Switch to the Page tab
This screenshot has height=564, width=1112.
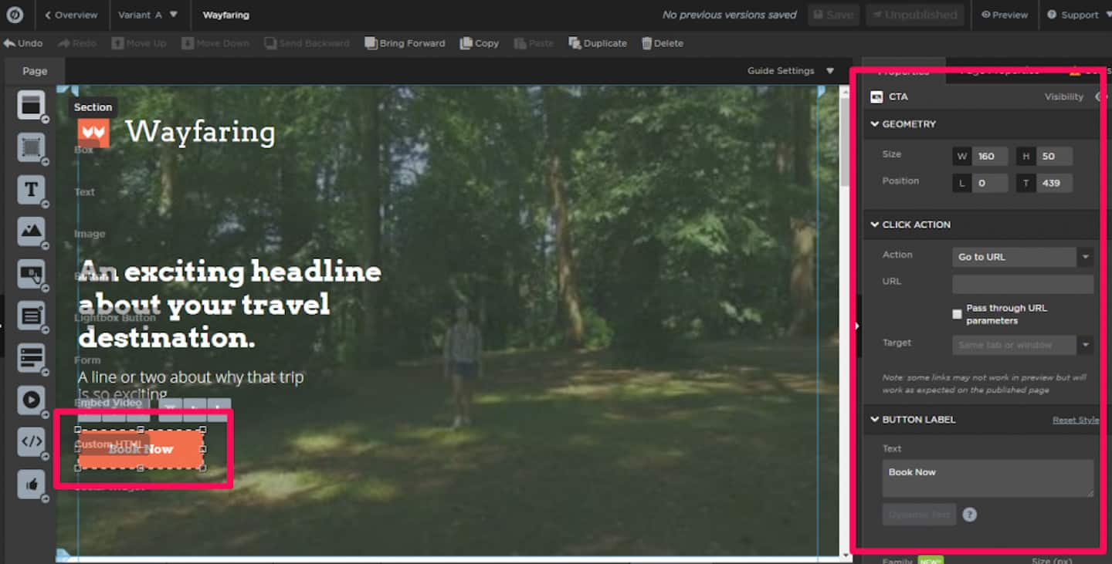(35, 71)
